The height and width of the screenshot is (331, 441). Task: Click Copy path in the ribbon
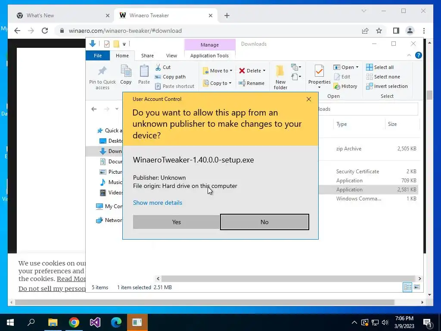171,77
